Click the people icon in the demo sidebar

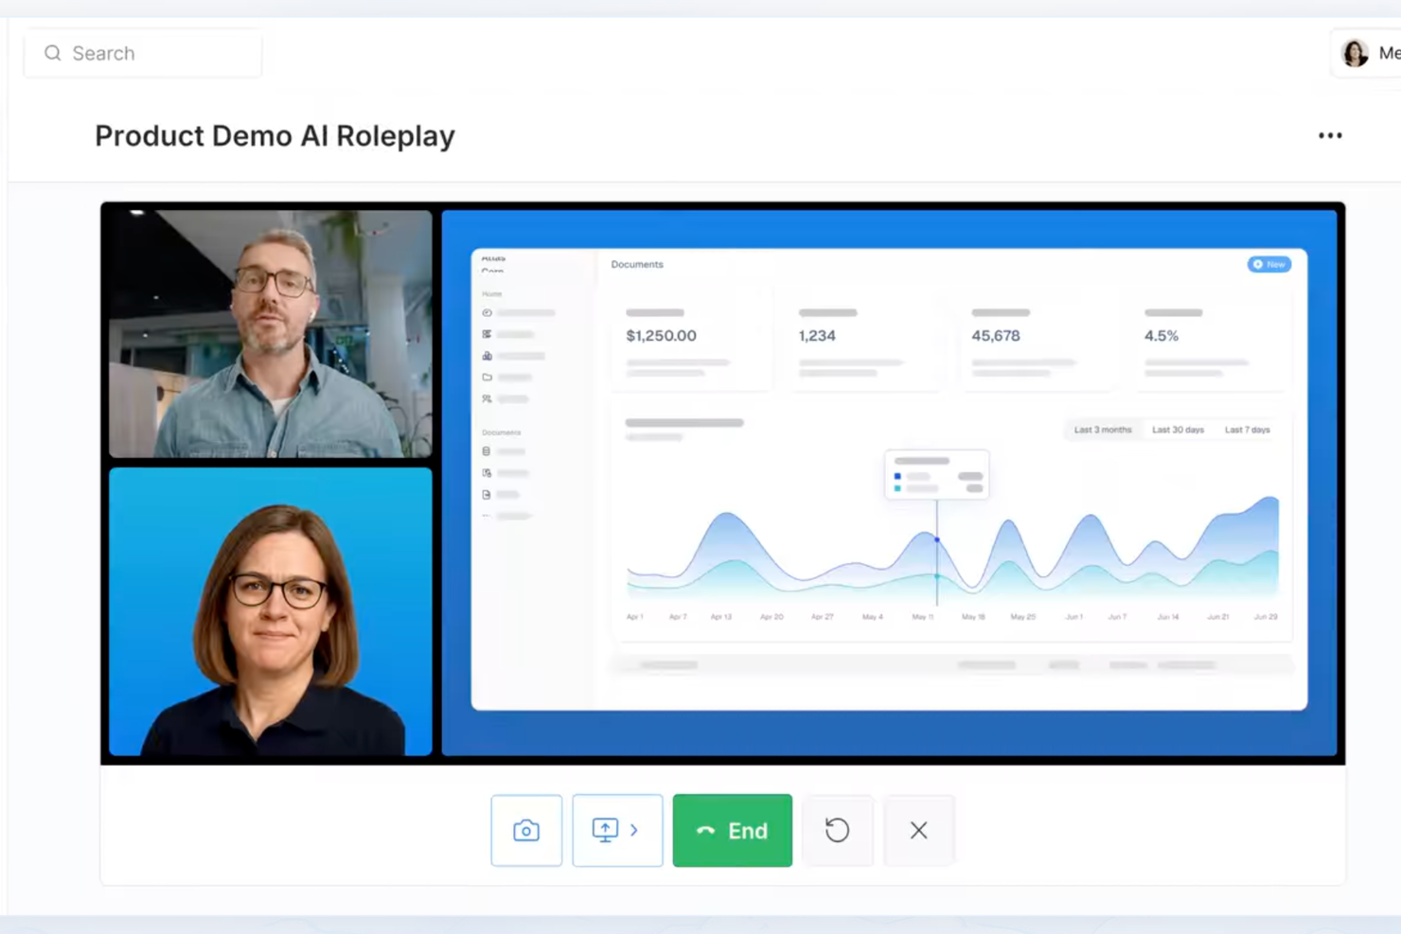pyautogui.click(x=487, y=398)
